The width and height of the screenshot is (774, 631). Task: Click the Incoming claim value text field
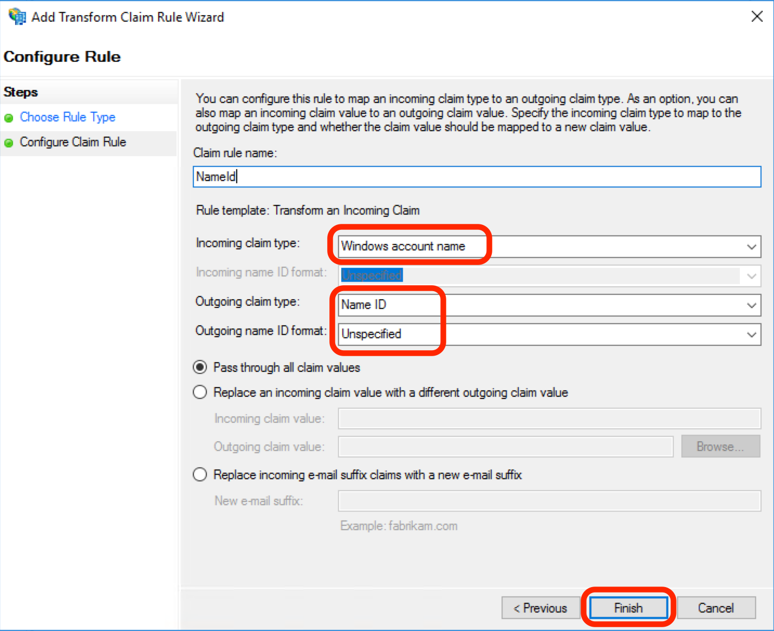click(x=549, y=418)
